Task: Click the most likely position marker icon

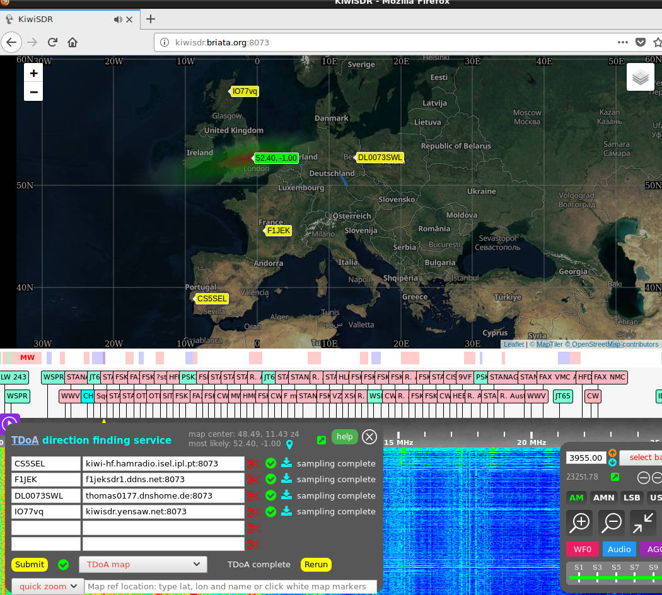Action: [290, 445]
